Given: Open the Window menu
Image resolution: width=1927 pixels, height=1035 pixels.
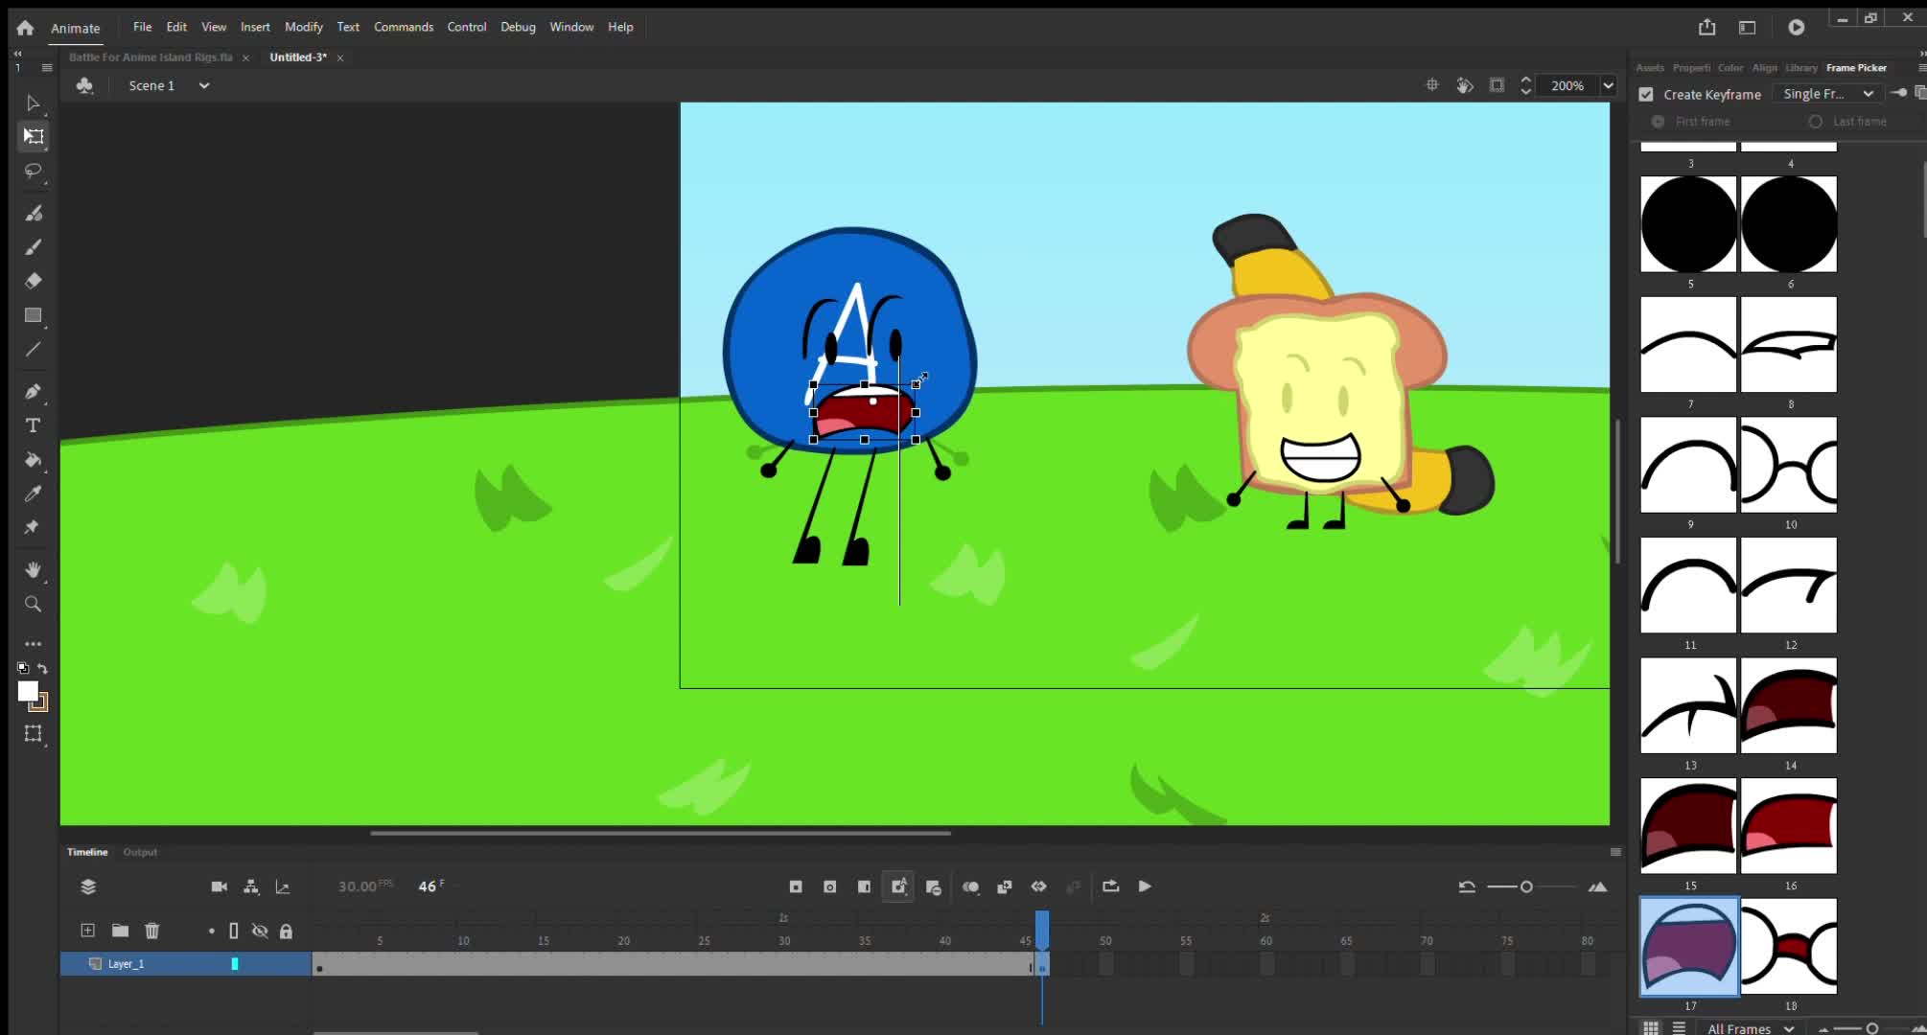Looking at the screenshot, I should point(571,27).
